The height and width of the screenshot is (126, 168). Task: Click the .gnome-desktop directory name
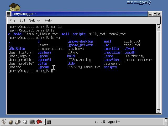click(80, 41)
